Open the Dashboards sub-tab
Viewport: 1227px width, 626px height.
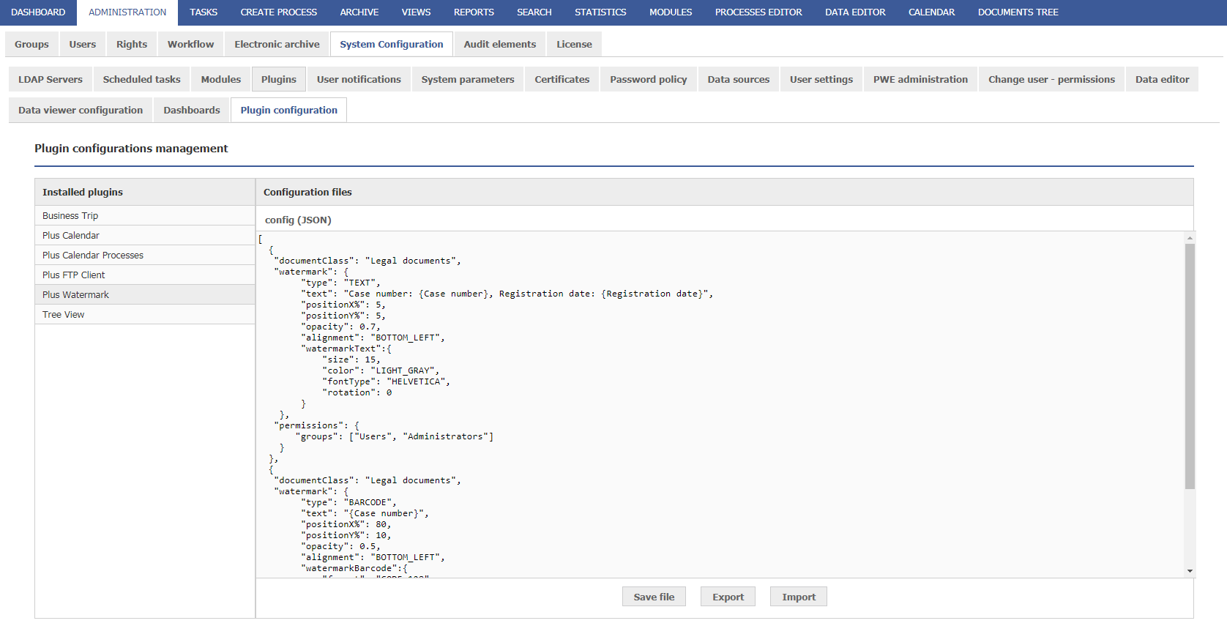[191, 110]
